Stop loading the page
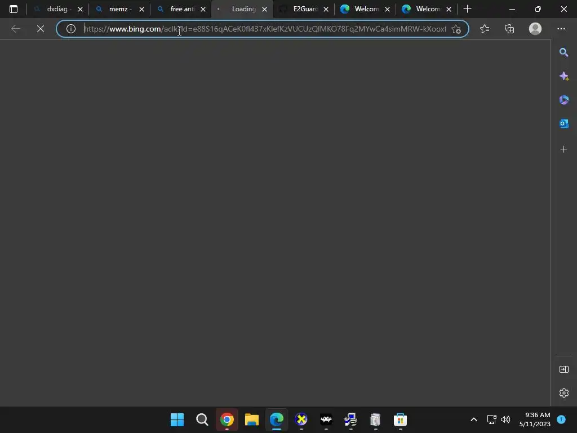577x433 pixels. pos(41,29)
